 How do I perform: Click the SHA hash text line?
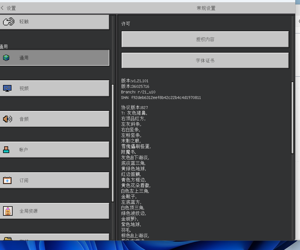pyautogui.click(x=161, y=98)
